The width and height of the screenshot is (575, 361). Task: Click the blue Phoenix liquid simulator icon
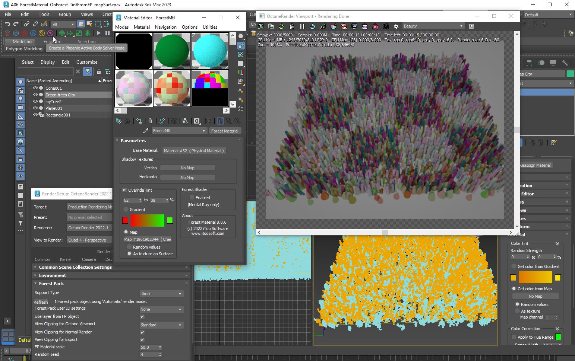coord(33,33)
